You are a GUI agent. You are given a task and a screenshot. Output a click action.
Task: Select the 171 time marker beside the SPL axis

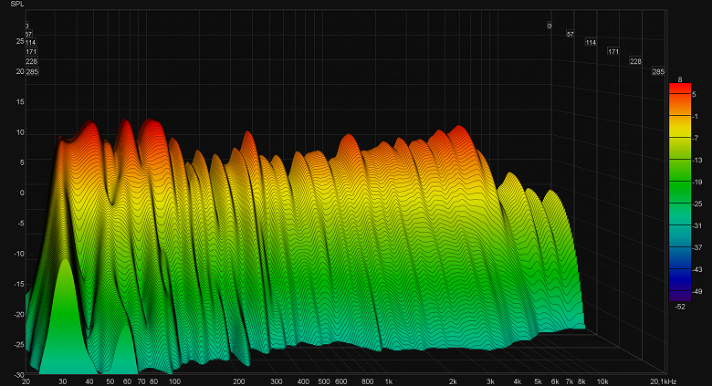coord(31,52)
